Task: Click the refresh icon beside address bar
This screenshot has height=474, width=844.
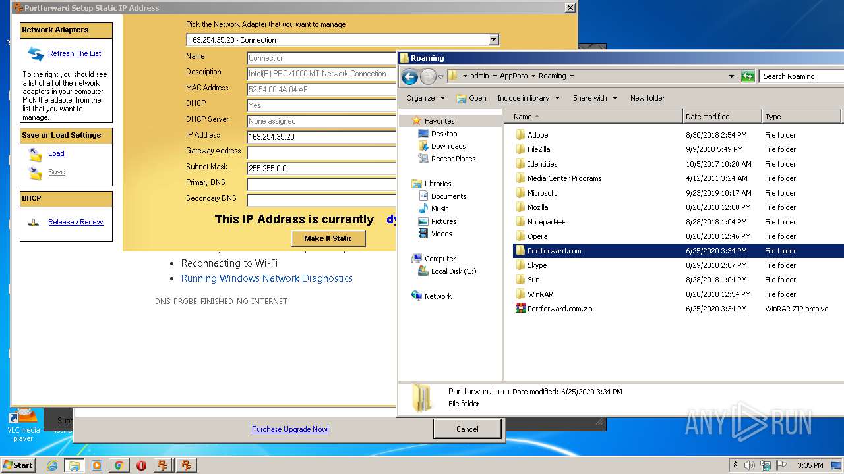Action: [x=747, y=76]
